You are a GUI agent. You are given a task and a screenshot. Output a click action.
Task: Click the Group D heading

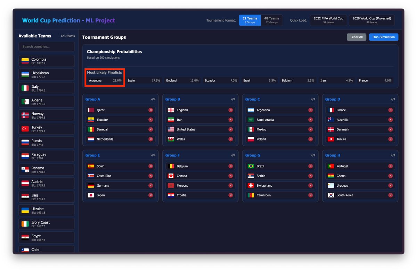333,99
